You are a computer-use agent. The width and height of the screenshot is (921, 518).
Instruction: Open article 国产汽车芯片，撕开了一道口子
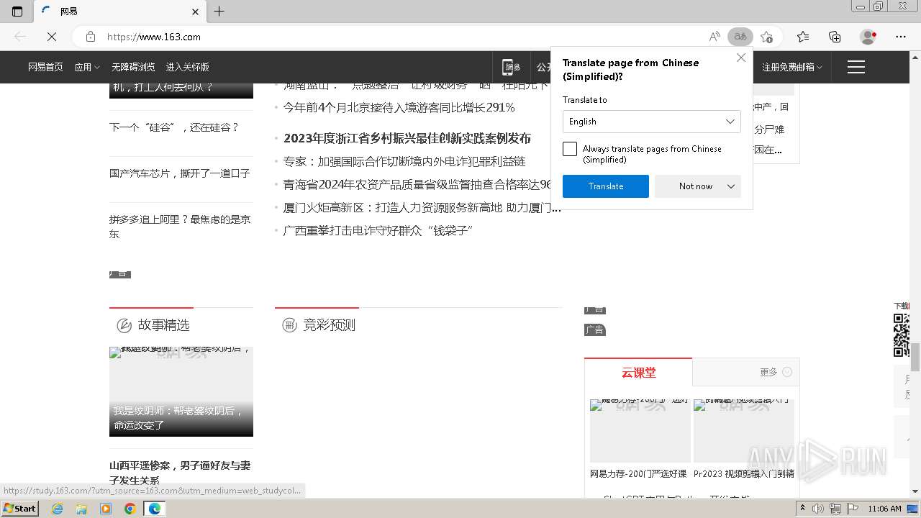[180, 173]
